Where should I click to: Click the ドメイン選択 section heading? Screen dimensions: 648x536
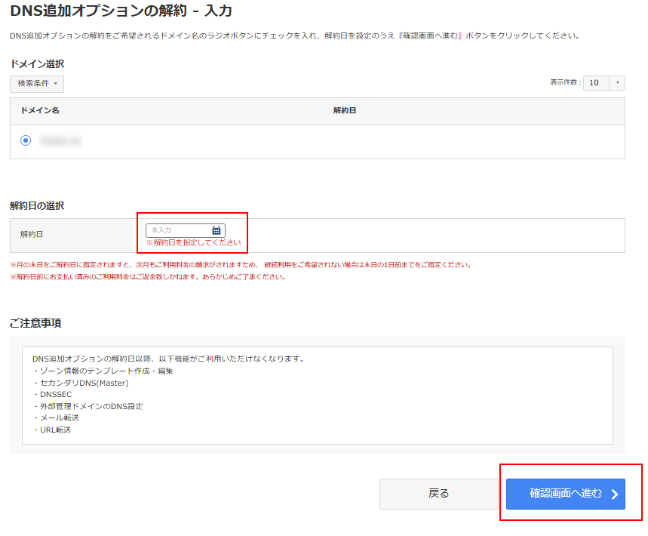[37, 64]
